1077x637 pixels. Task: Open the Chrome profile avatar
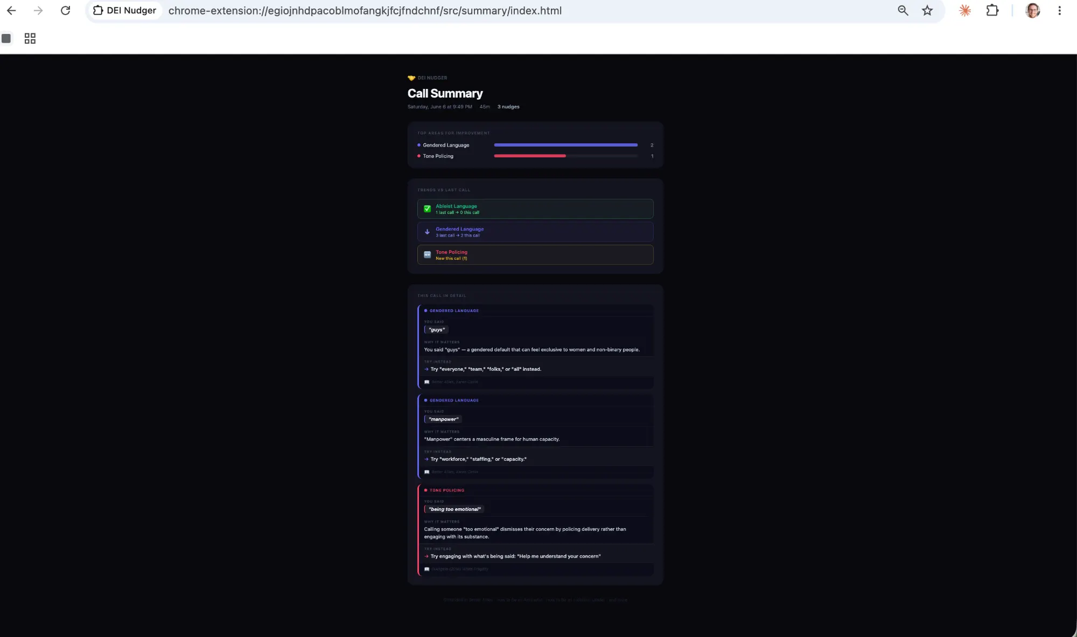click(1032, 11)
